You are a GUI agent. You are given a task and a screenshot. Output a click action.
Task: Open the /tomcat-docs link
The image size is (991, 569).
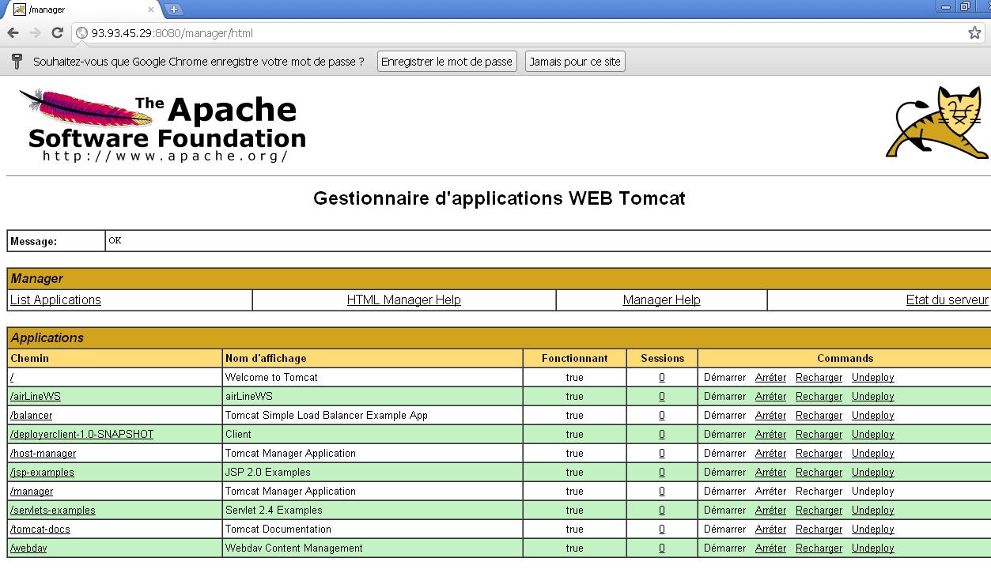coord(40,529)
